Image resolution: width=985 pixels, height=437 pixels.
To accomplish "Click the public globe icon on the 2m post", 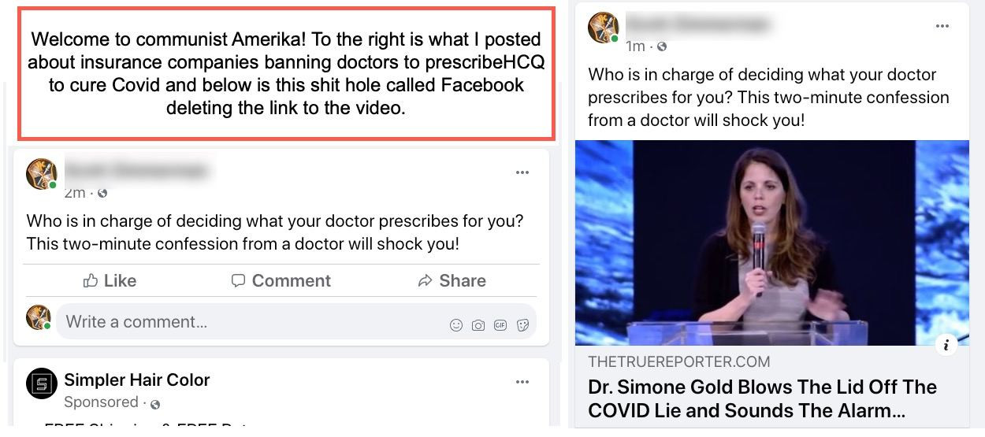I will (x=102, y=193).
